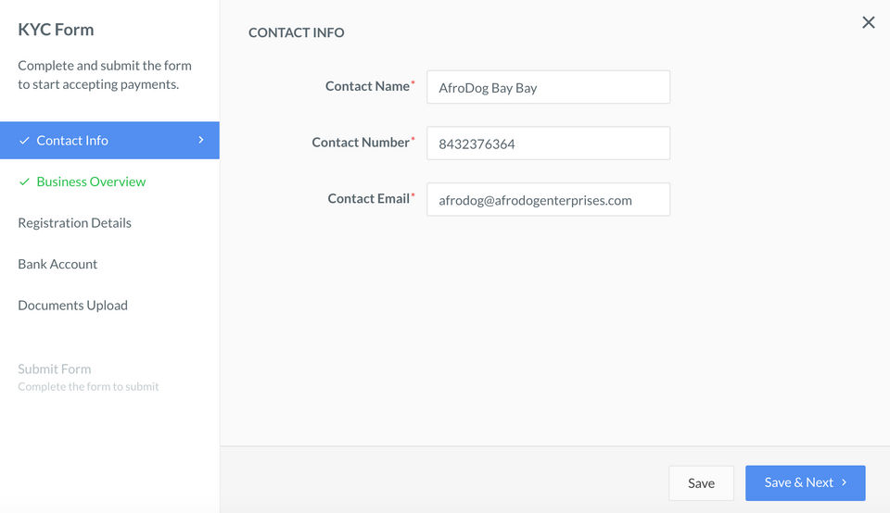The height and width of the screenshot is (513, 890).
Task: Open the Documents Upload section
Action: [x=72, y=306]
